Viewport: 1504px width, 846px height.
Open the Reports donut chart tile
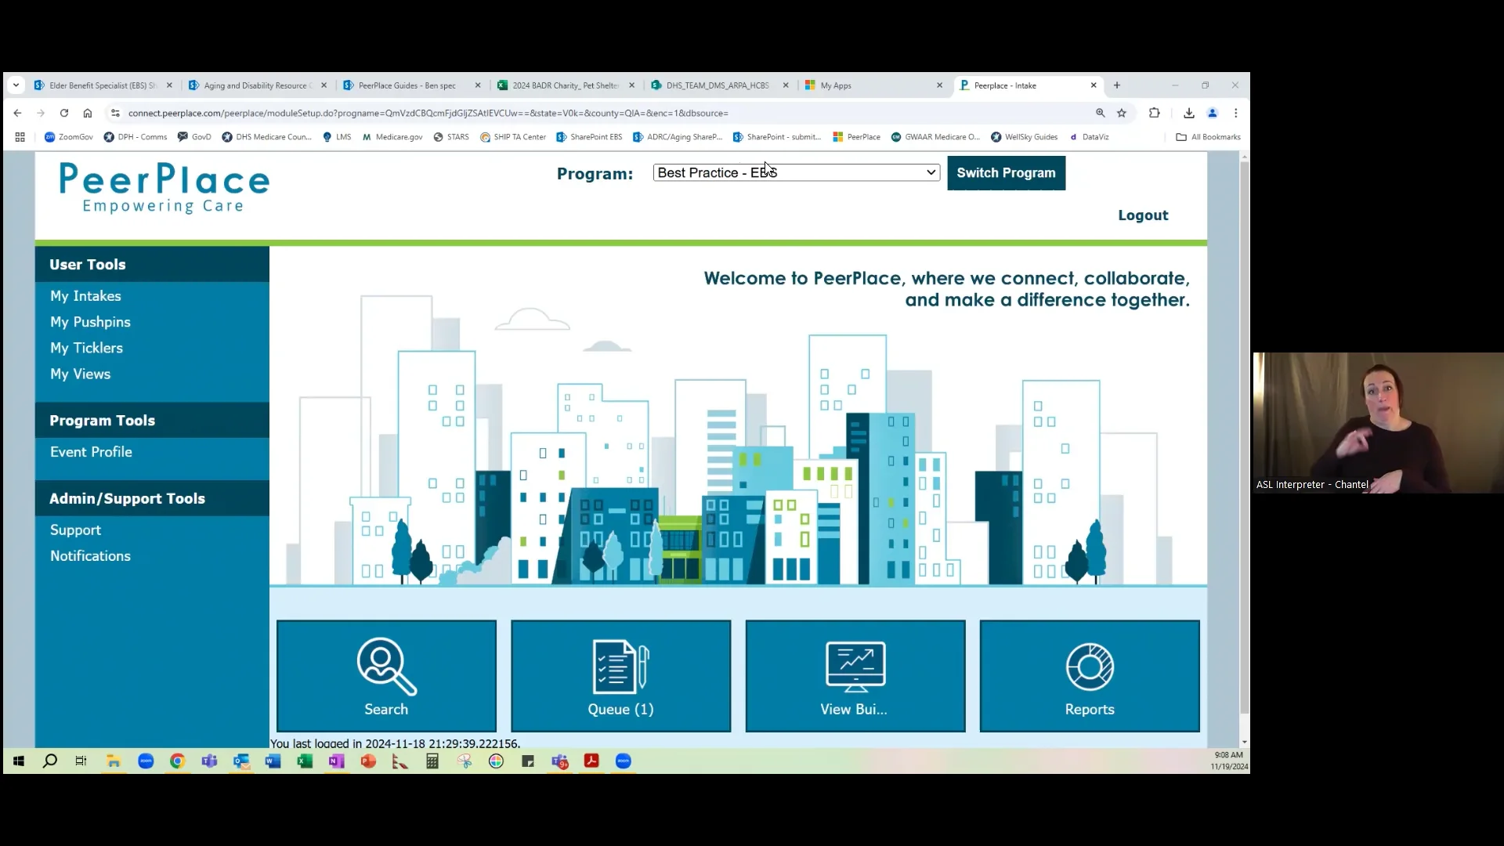click(1089, 675)
